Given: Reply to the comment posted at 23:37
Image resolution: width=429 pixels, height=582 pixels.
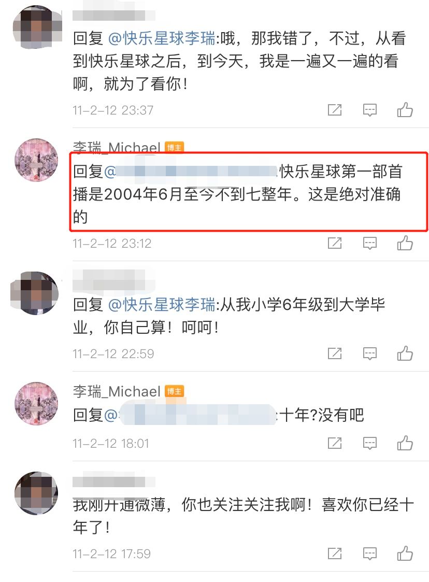Looking at the screenshot, I should pyautogui.click(x=369, y=110).
